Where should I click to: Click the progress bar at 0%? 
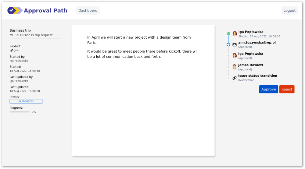20,112
